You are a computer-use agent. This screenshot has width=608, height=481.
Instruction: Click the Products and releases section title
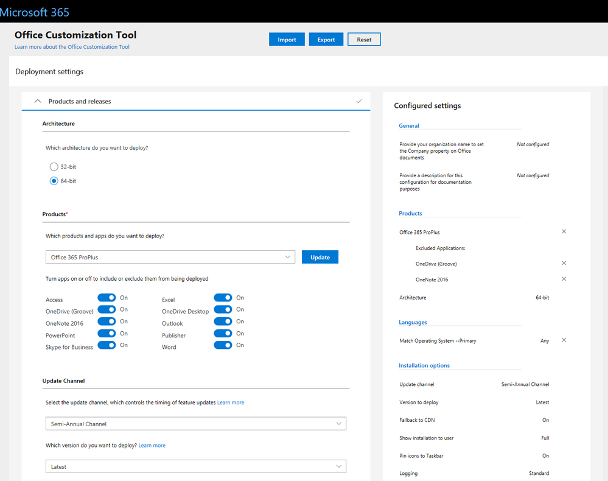80,101
